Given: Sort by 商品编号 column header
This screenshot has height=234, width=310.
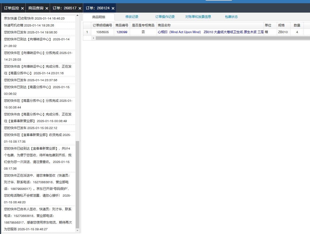Looking at the screenshot, I should [122, 25].
